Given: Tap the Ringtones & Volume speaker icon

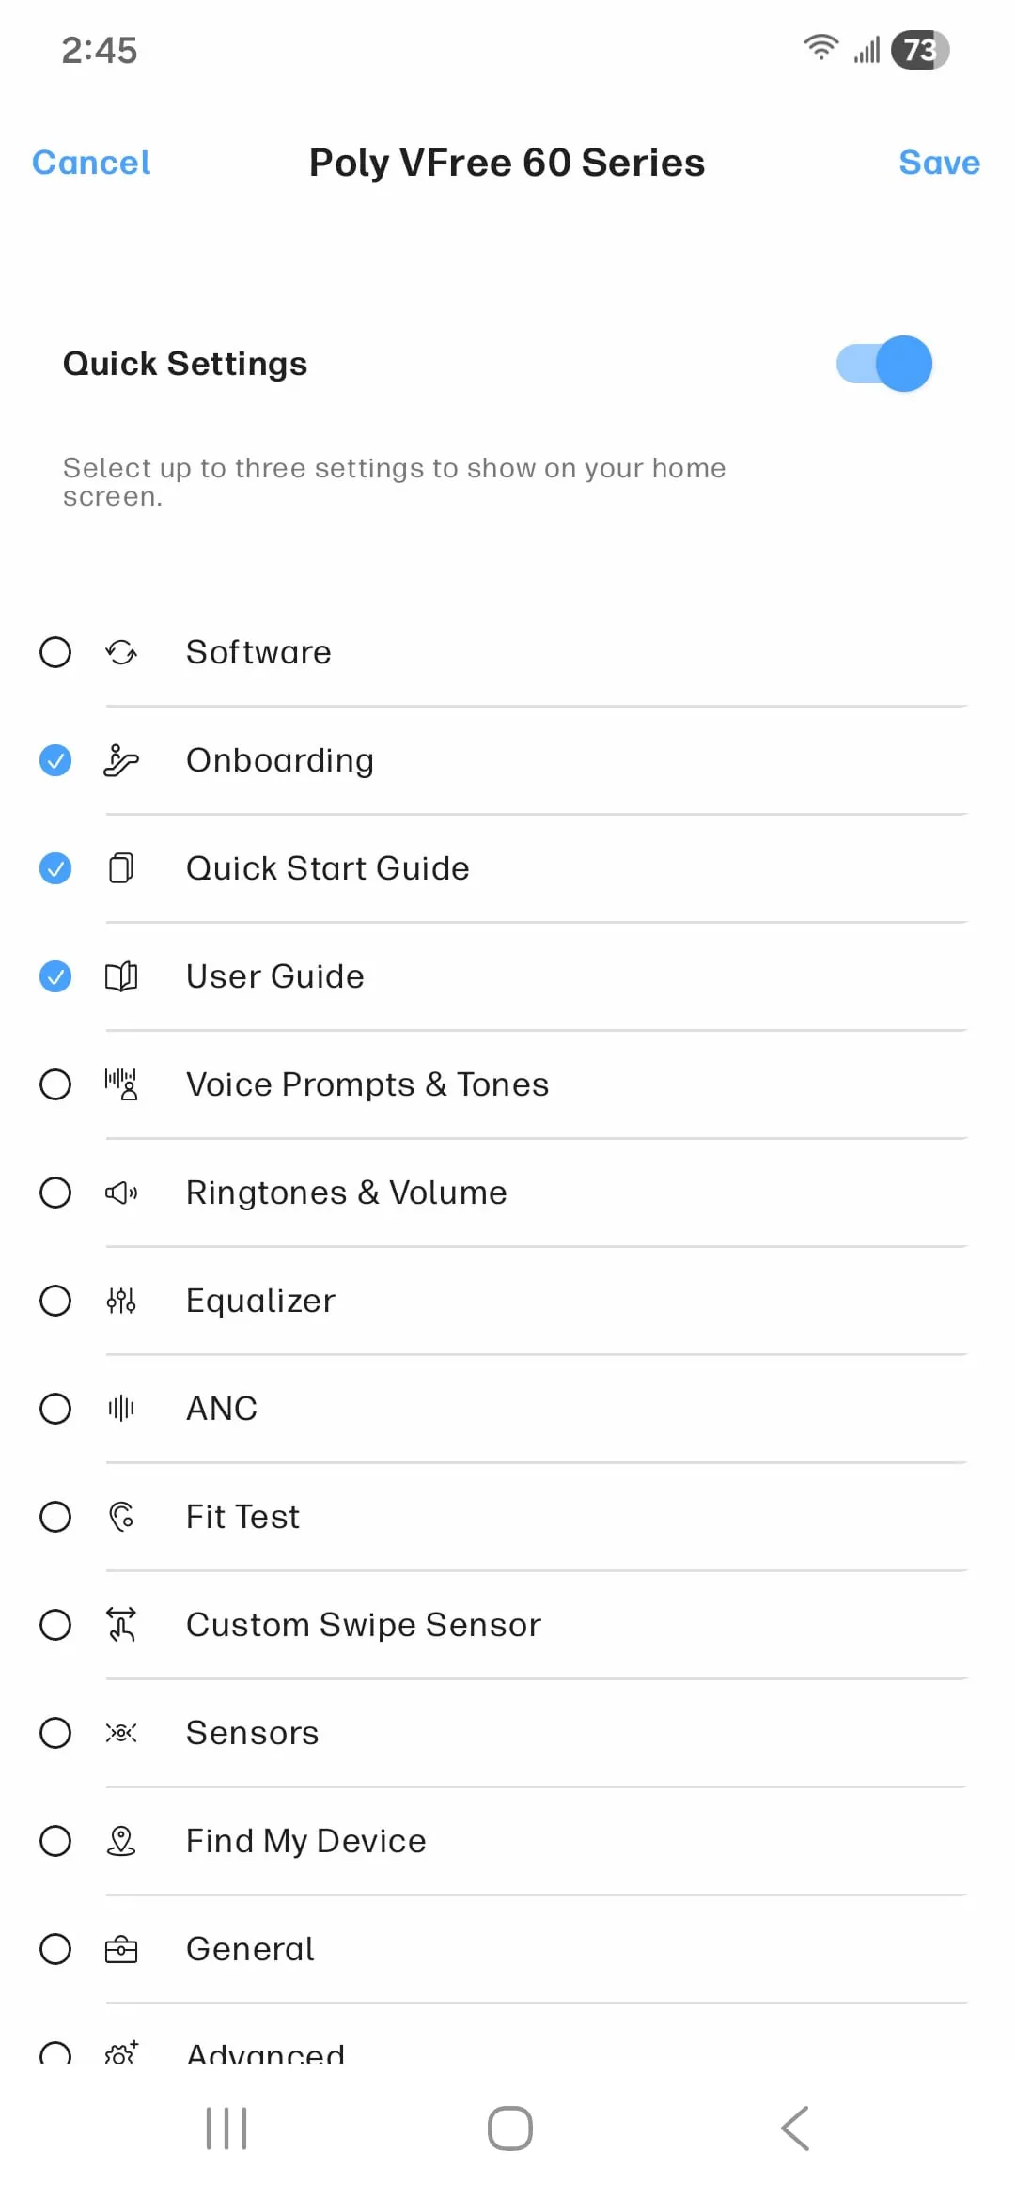Looking at the screenshot, I should click(x=121, y=1193).
